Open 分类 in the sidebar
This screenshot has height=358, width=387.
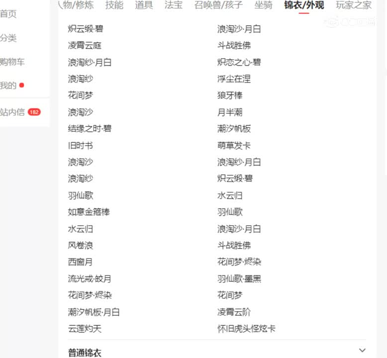pos(8,38)
